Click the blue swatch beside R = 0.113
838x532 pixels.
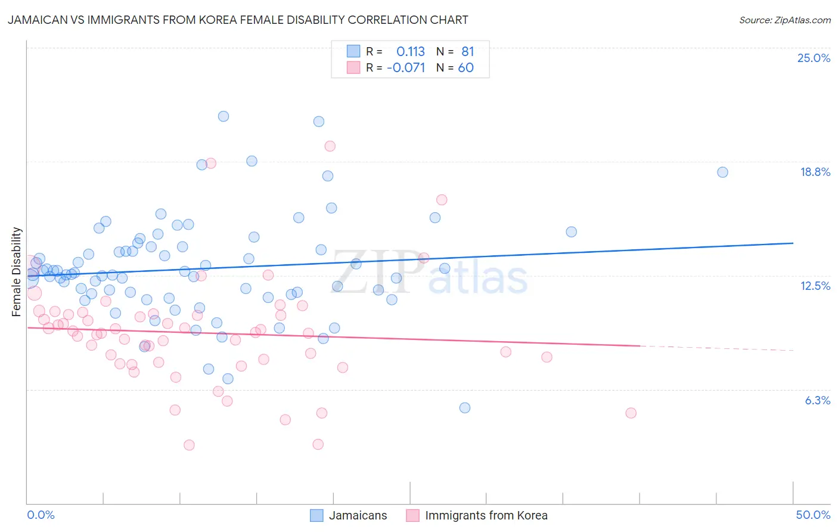tap(353, 52)
